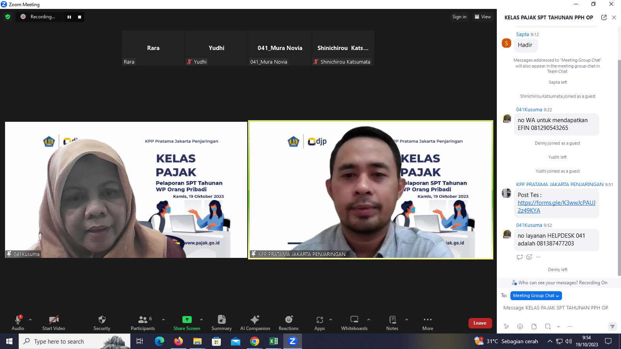This screenshot has height=349, width=621.
Task: Open the More options menu
Action: click(x=427, y=320)
